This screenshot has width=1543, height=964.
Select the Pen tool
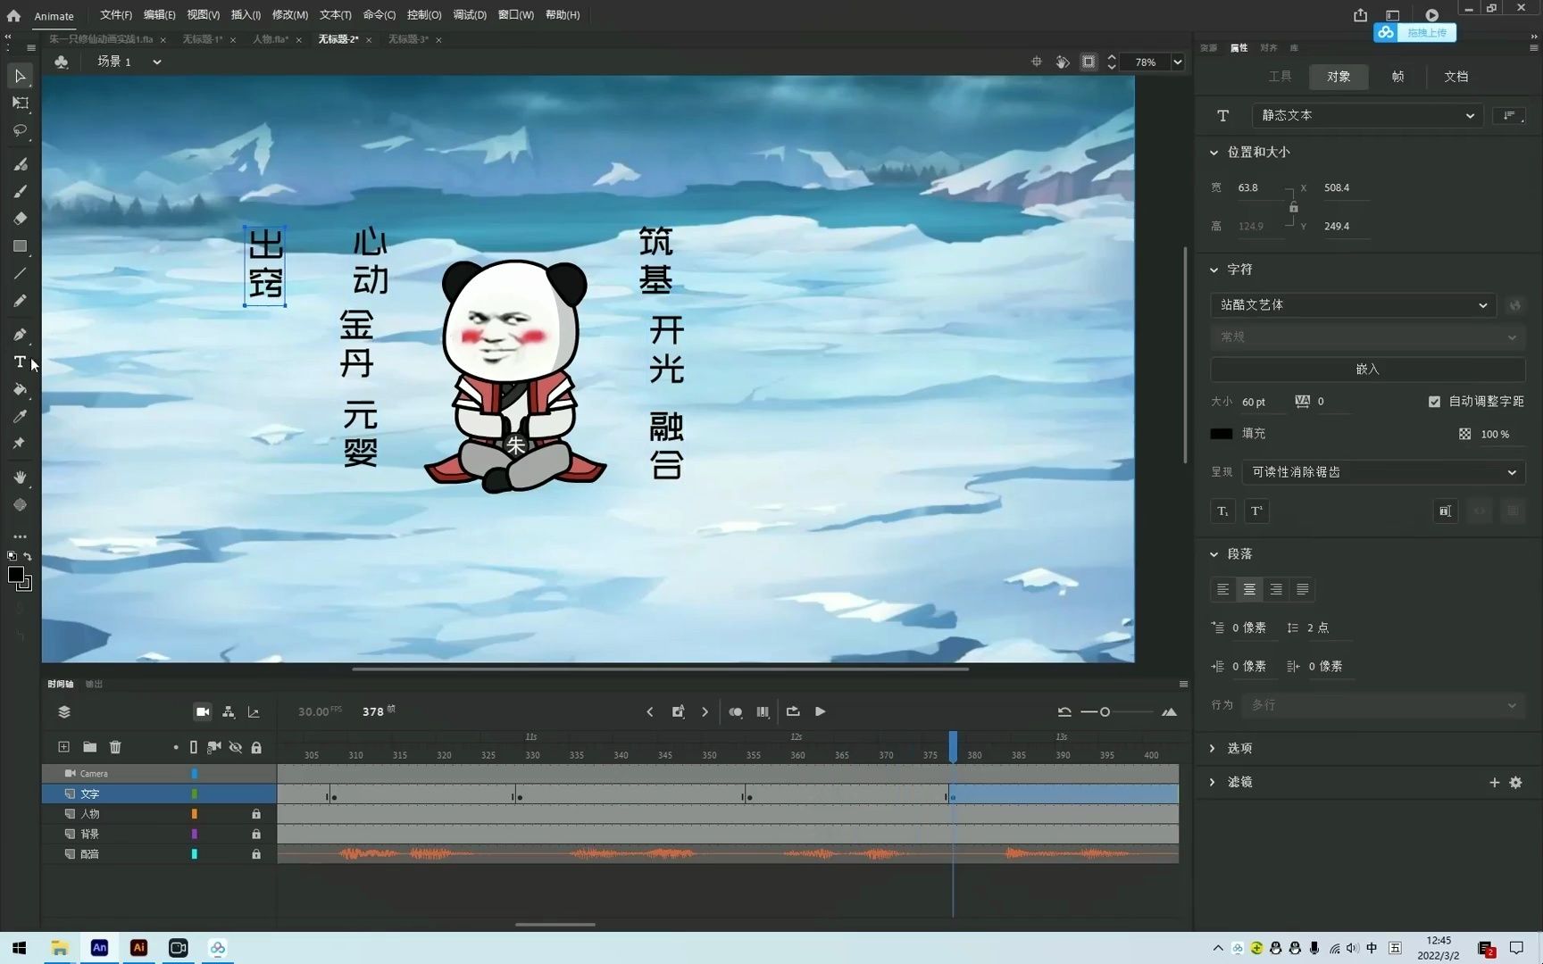[20, 335]
